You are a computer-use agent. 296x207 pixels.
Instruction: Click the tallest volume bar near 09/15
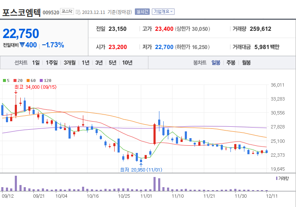pyautogui.click(x=16, y=183)
